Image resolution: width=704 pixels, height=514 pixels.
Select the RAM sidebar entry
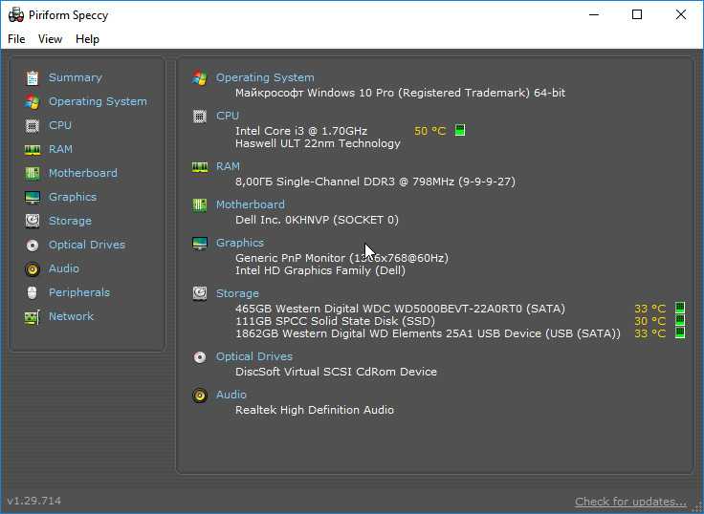(60, 149)
